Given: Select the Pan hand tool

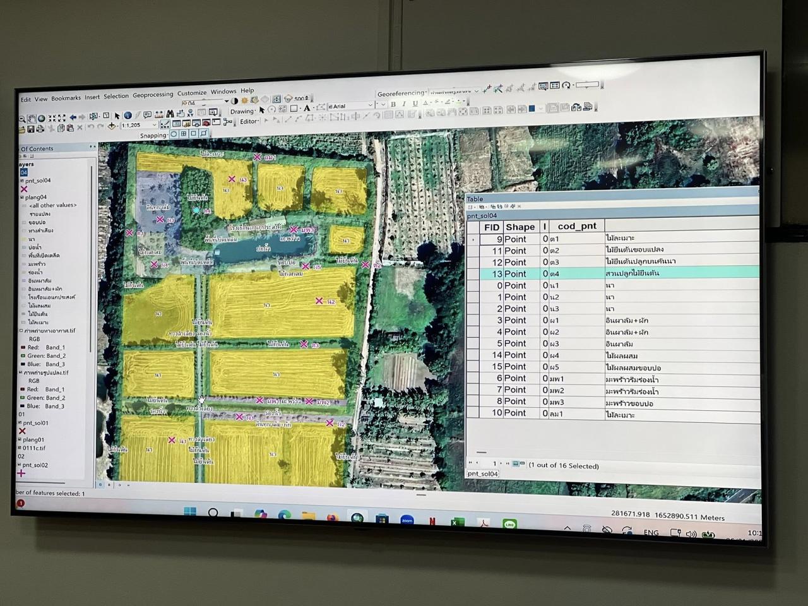Looking at the screenshot, I should pyautogui.click(x=32, y=119).
